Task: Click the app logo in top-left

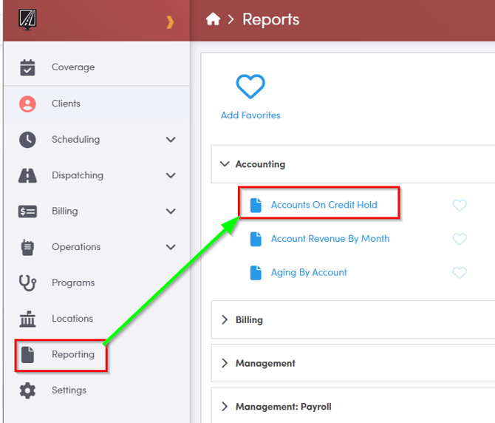Action: click(x=29, y=18)
